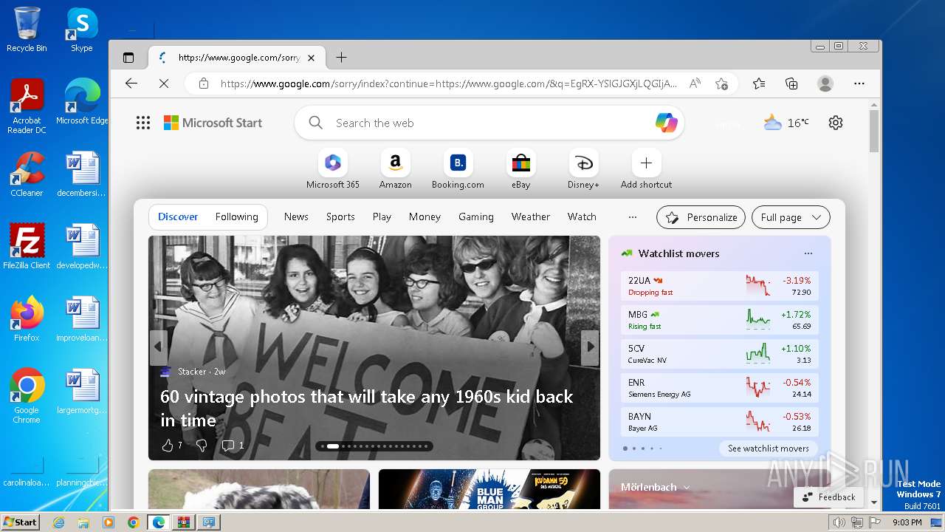The image size is (945, 532).
Task: Add a shortcut tile
Action: [x=647, y=169]
